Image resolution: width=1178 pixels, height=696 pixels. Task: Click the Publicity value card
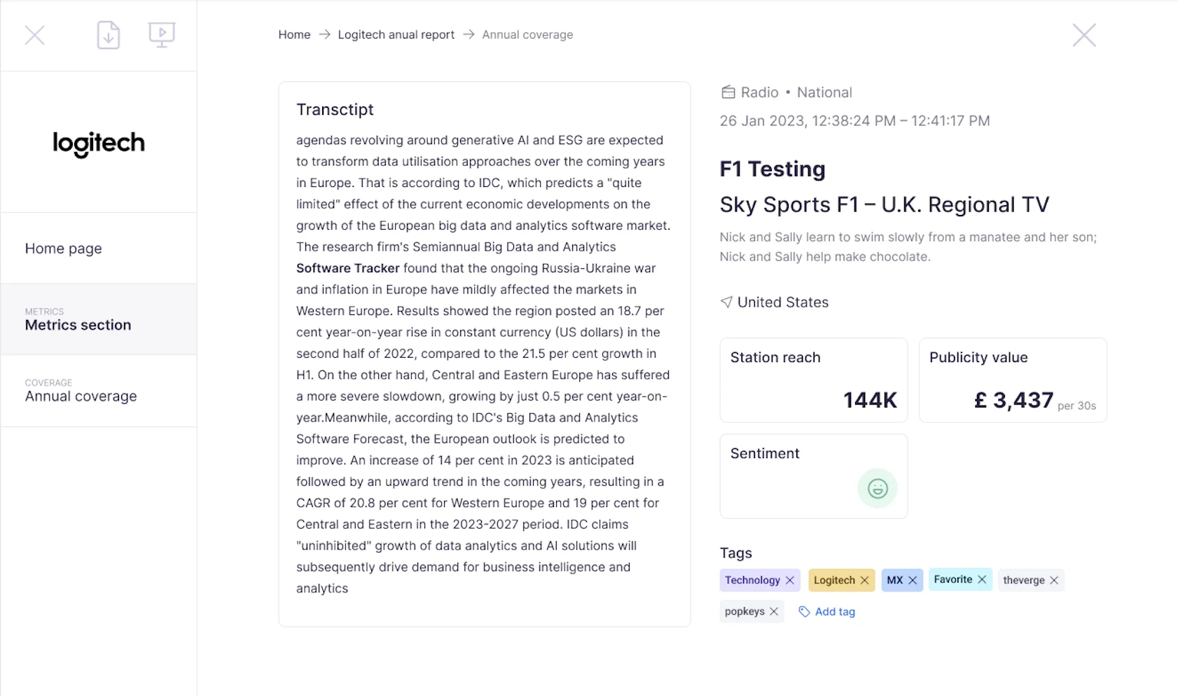tap(1013, 380)
